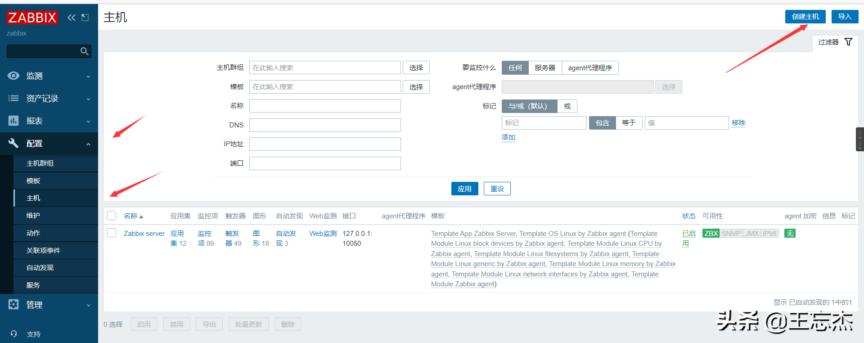The image size is (864, 343).
Task: Click the 创建主机 button
Action: coord(805,17)
